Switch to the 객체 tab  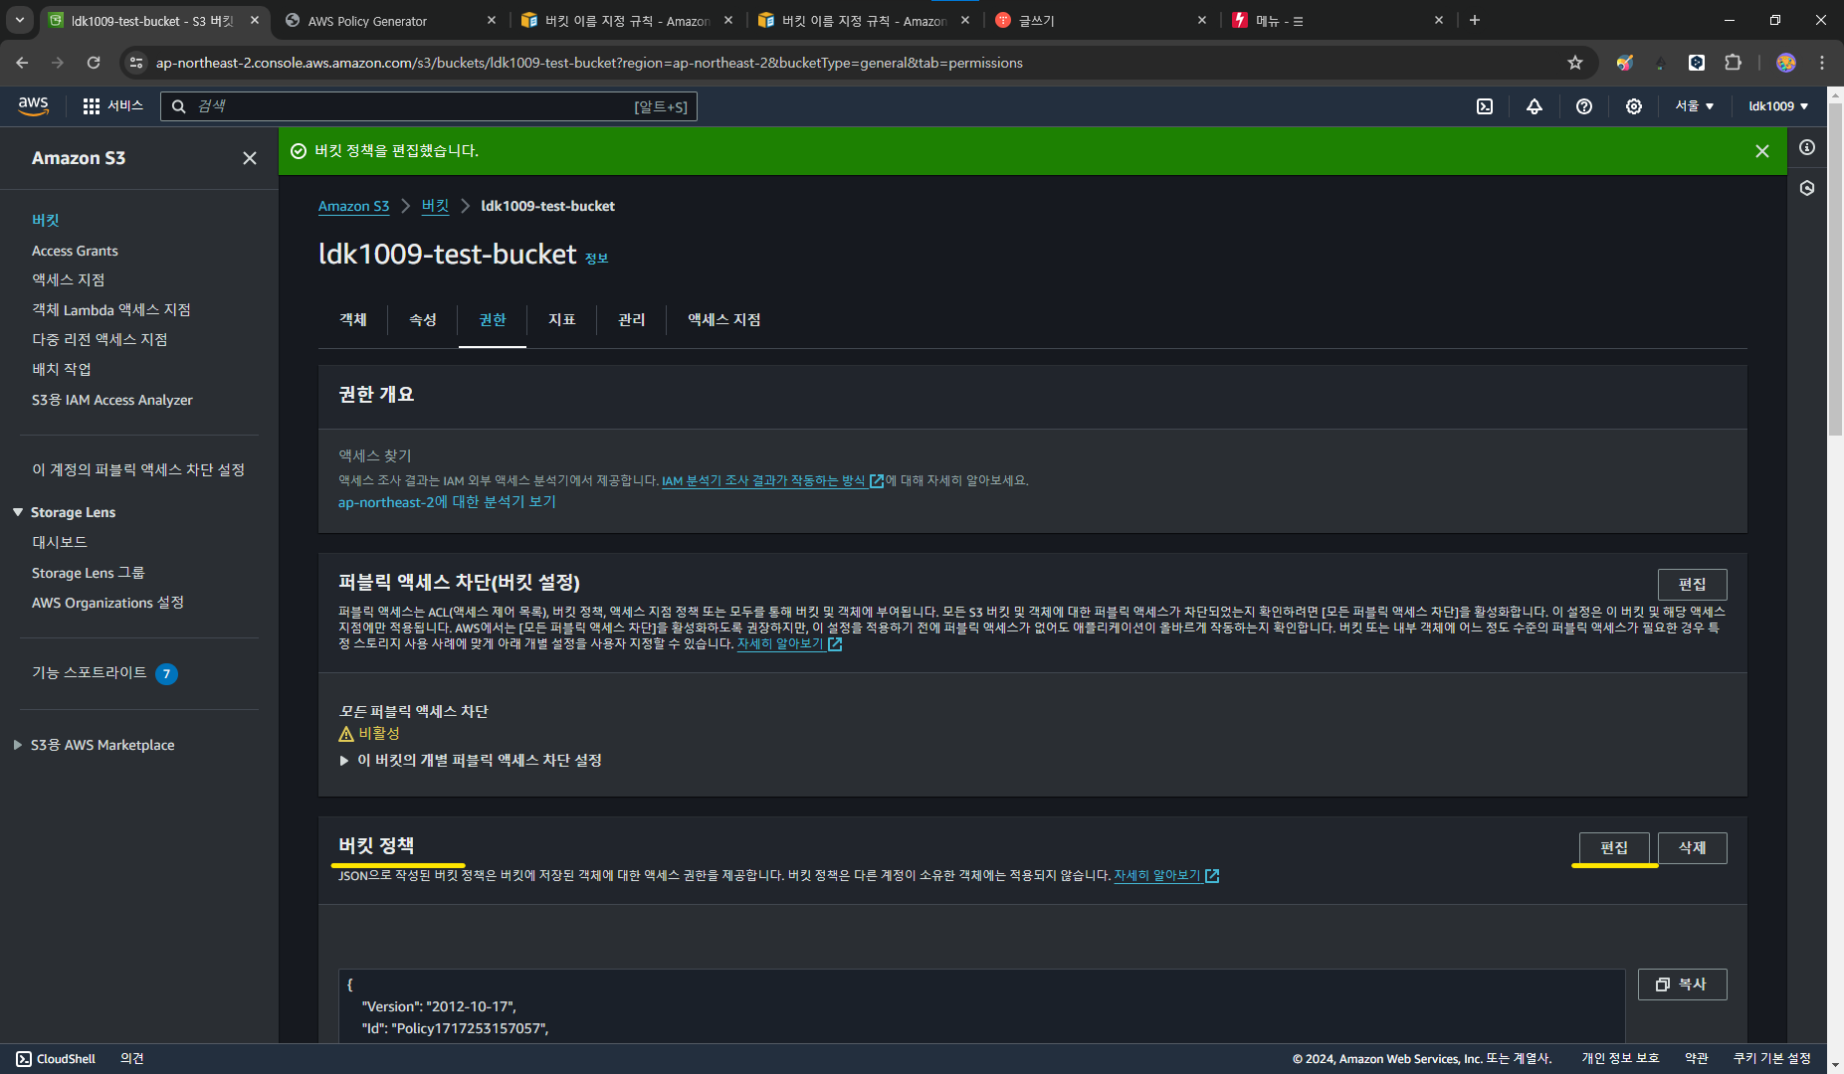click(x=353, y=320)
